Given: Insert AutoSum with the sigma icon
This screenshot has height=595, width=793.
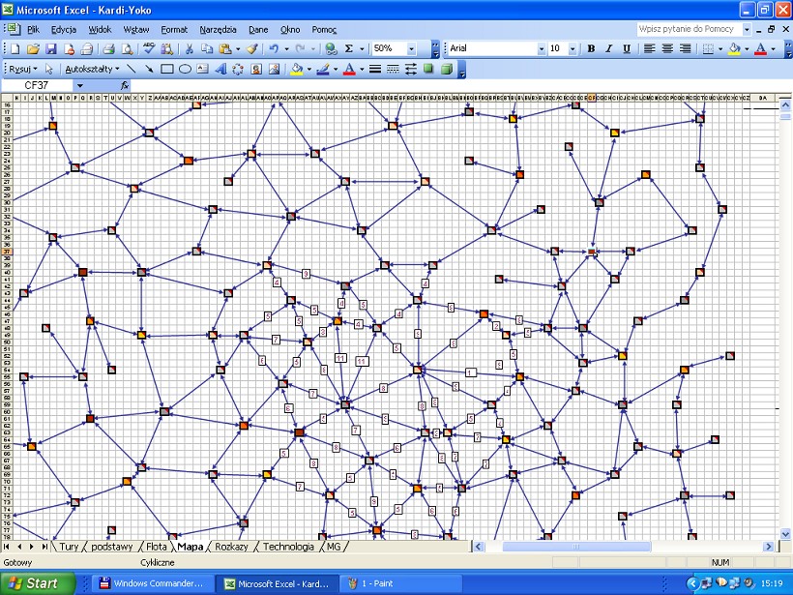Looking at the screenshot, I should [x=349, y=49].
